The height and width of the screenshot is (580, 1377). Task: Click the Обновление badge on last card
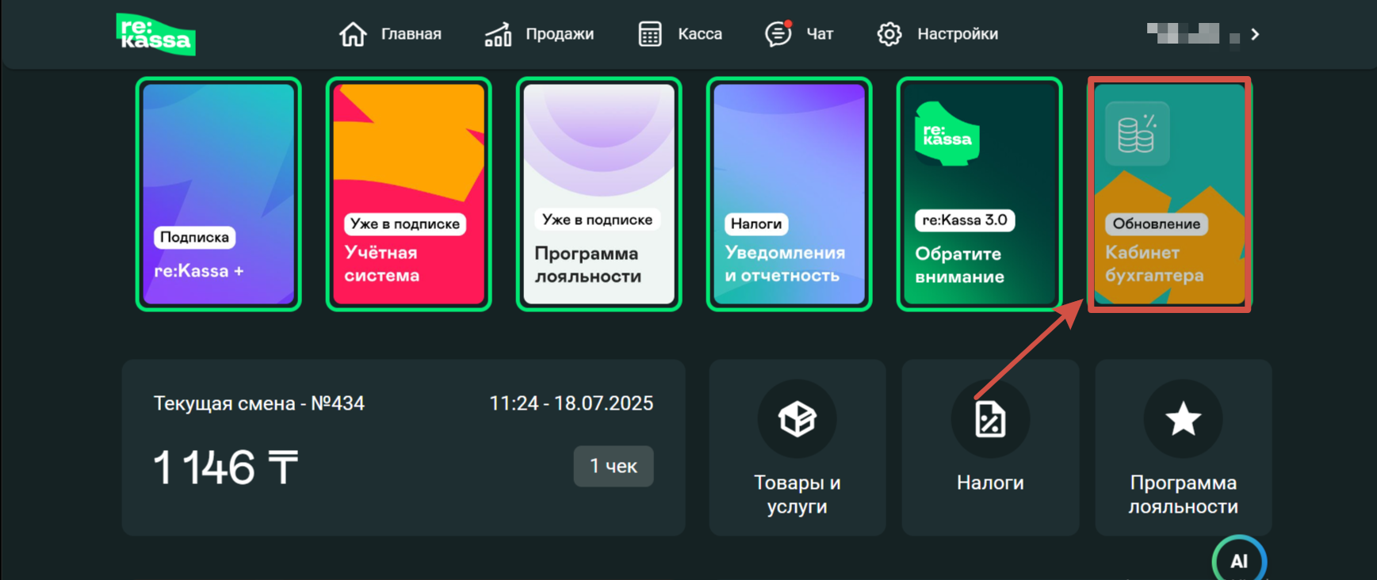click(1157, 223)
